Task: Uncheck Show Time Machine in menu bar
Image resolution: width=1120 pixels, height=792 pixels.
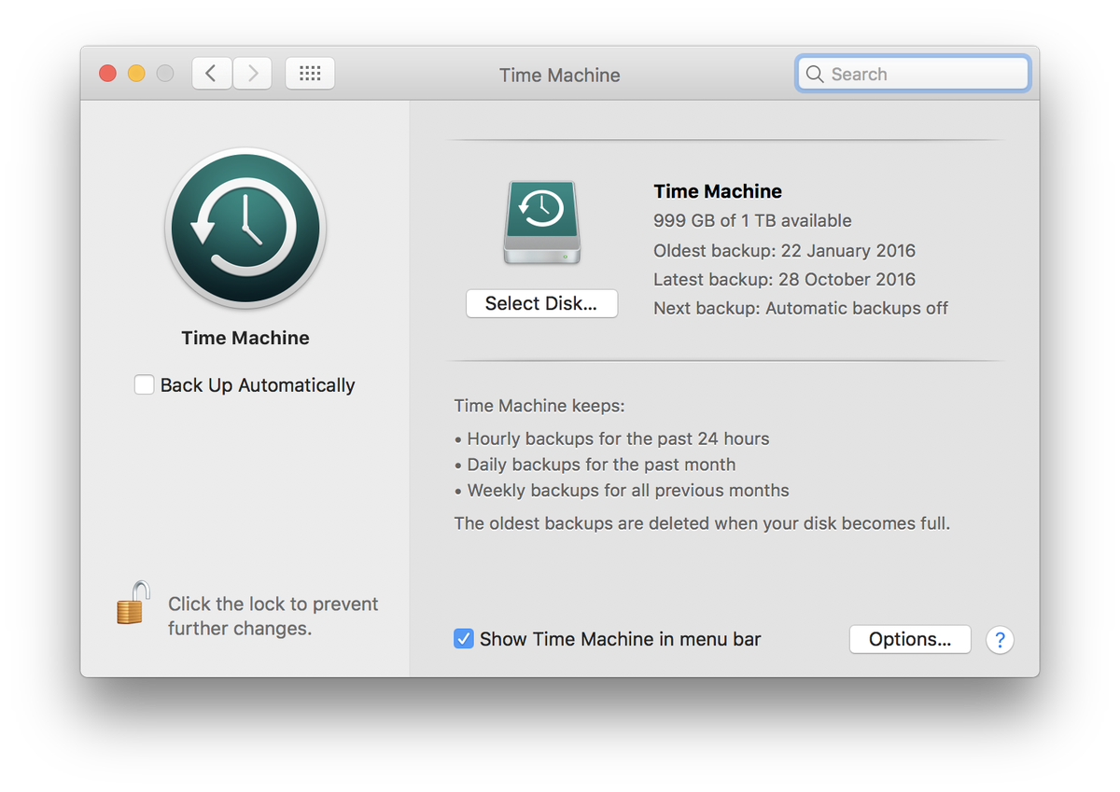Action: coord(464,639)
